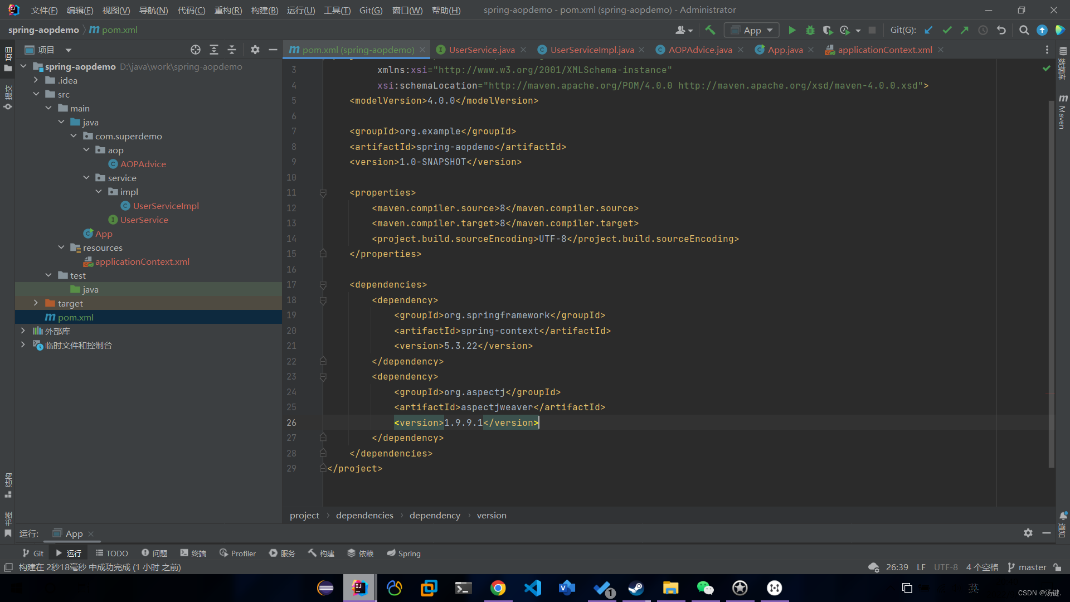1070x602 pixels.
Task: Fold the first dependency block at line 18
Action: pos(323,300)
